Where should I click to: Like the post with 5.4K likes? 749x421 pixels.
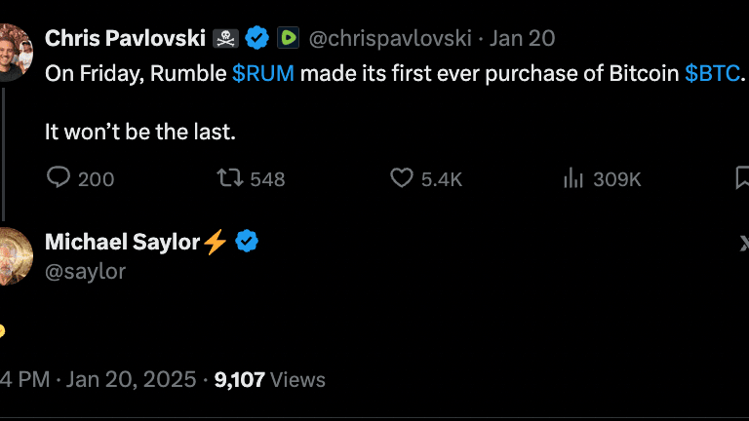[x=402, y=178]
